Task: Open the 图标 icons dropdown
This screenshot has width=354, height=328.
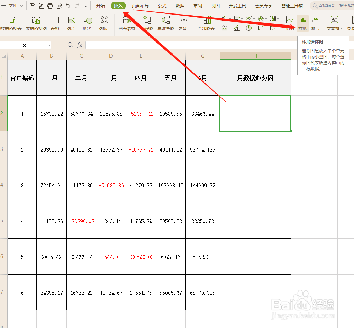Action: click(x=104, y=23)
